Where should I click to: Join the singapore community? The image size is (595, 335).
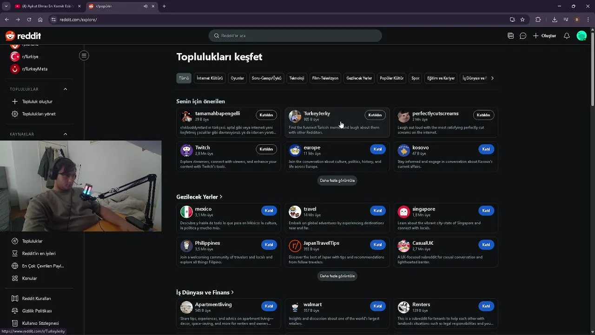tap(486, 211)
